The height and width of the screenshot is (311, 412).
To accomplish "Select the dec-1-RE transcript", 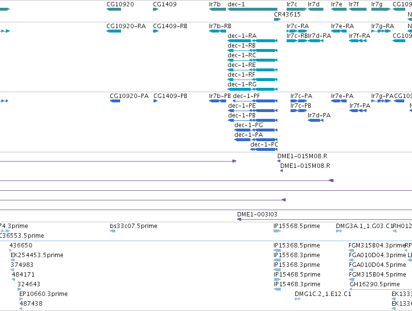I will (x=253, y=70).
